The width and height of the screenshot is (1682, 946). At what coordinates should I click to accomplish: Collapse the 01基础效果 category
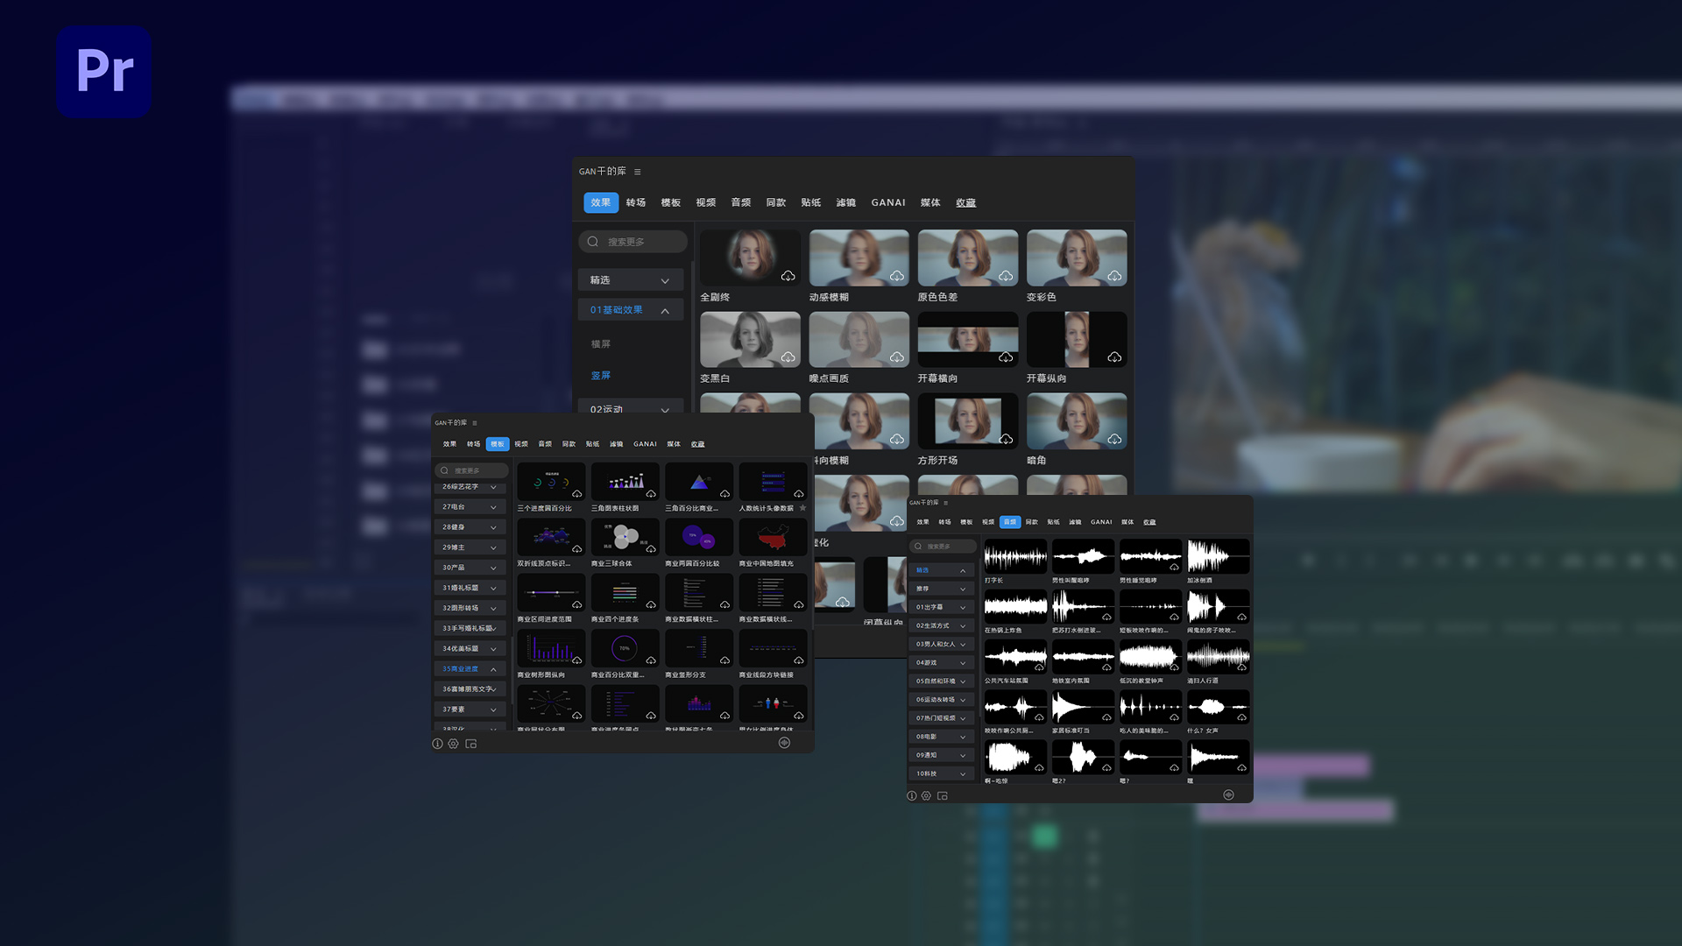664,310
